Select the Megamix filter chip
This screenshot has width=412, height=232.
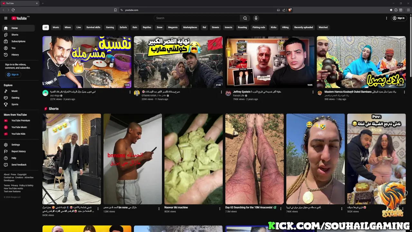[173, 27]
